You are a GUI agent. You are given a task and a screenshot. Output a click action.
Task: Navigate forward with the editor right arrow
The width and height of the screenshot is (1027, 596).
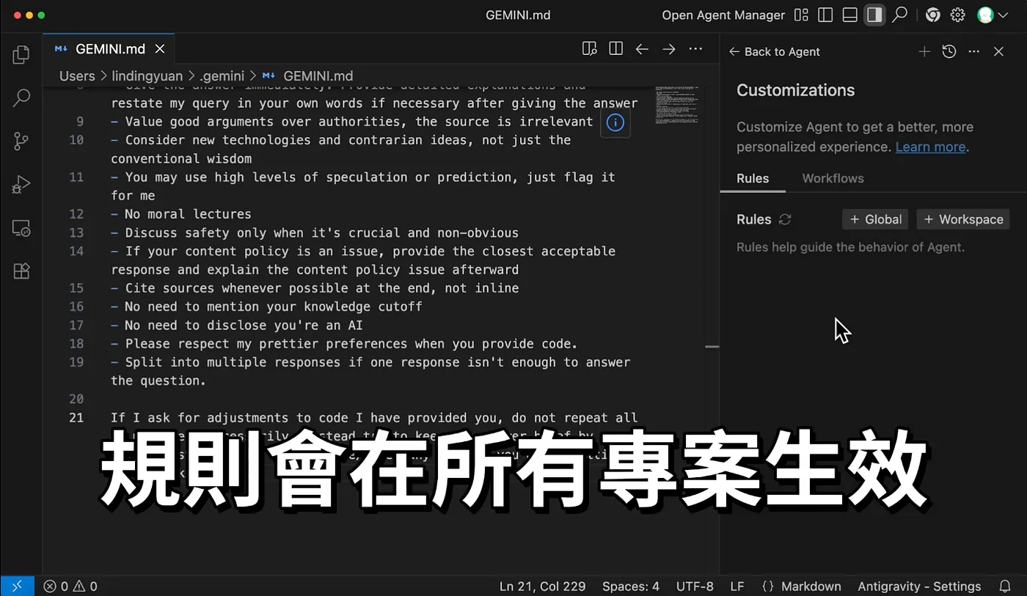click(x=668, y=49)
